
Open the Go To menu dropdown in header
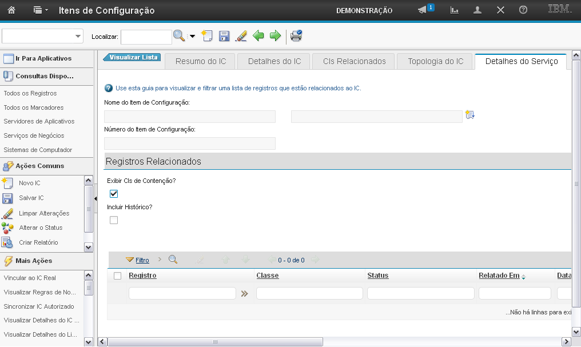coord(41,10)
